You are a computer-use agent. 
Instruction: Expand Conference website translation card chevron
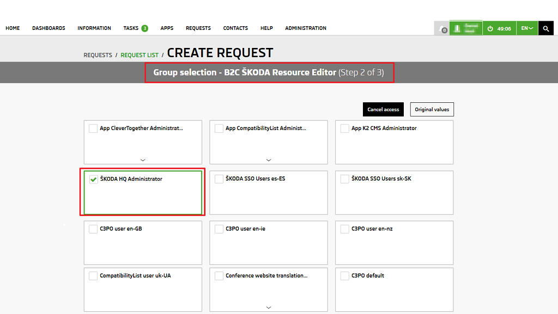pos(269,307)
